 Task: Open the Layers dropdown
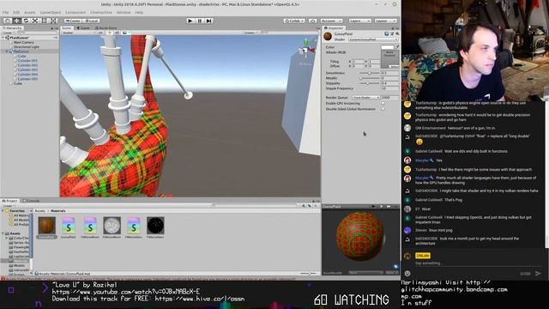click(359, 21)
